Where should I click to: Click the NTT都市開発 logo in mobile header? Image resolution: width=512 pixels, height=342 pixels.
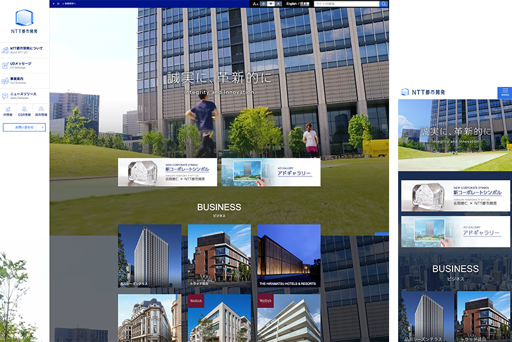coord(423,92)
